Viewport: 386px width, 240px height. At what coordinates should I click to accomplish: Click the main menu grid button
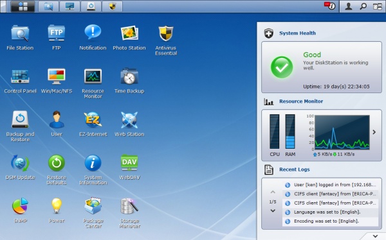coord(23,6)
